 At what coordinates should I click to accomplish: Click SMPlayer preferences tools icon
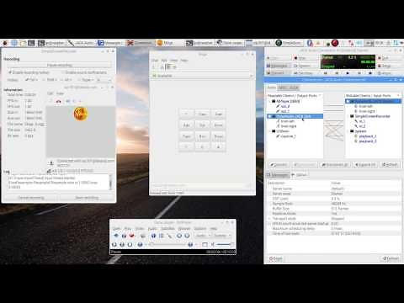tap(169, 236)
